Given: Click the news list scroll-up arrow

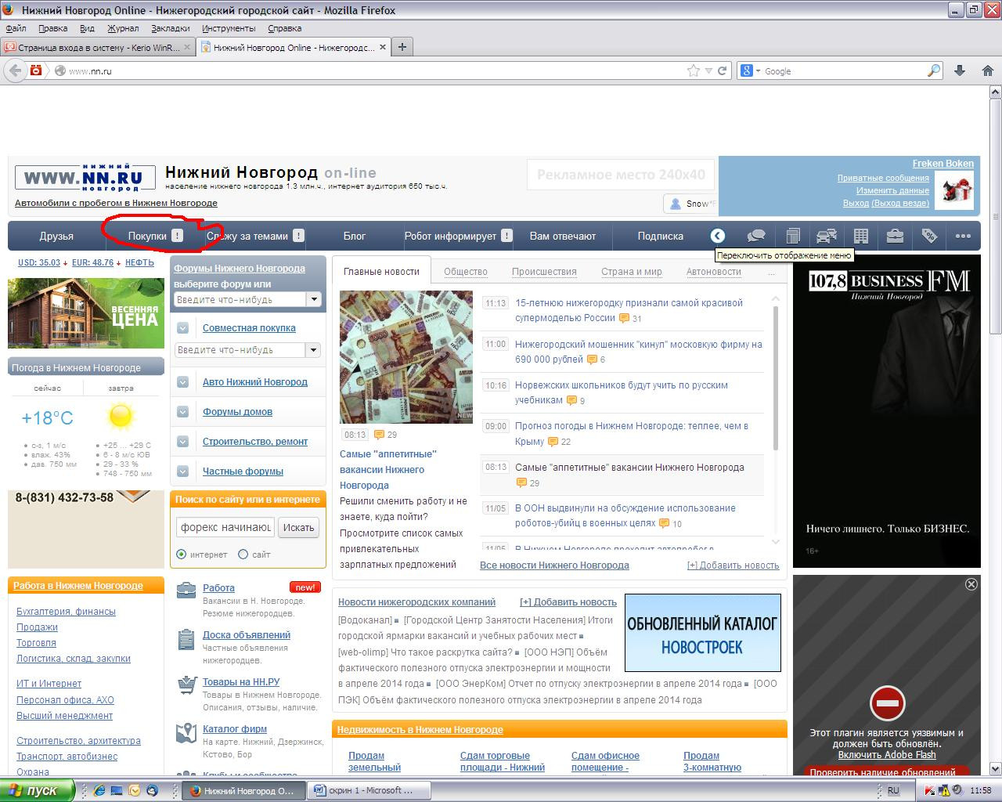Looking at the screenshot, I should pyautogui.click(x=776, y=298).
